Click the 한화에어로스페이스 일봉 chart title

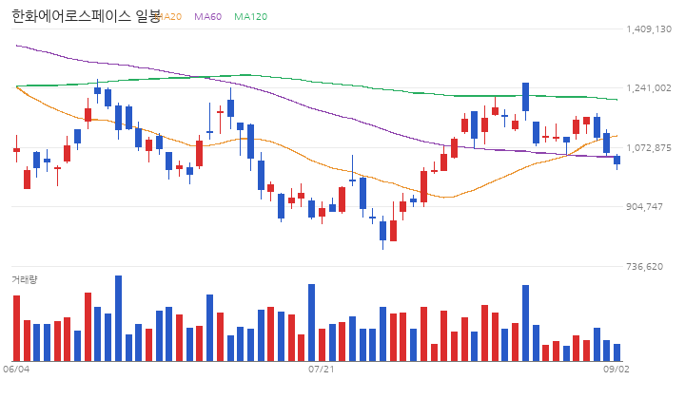pyautogui.click(x=86, y=16)
